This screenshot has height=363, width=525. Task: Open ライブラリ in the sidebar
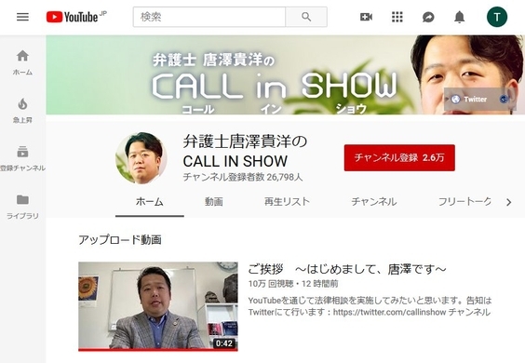(22, 207)
